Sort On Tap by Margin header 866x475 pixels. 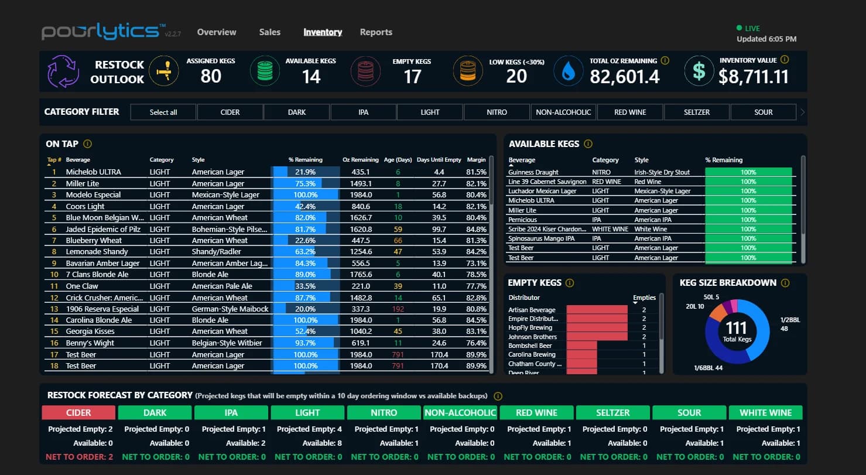tap(477, 160)
